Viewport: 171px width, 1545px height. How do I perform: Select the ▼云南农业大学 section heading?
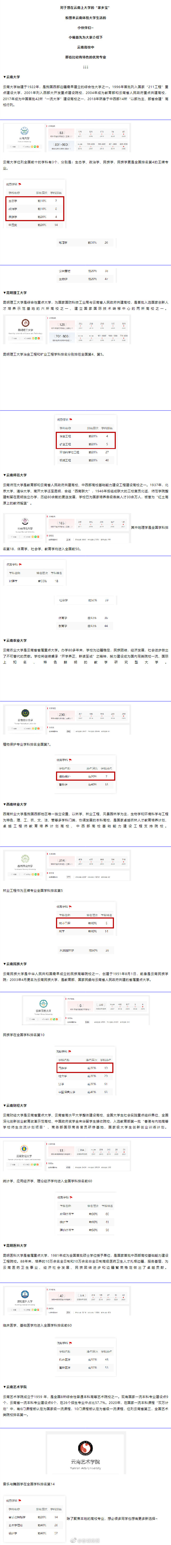[x=15, y=641]
